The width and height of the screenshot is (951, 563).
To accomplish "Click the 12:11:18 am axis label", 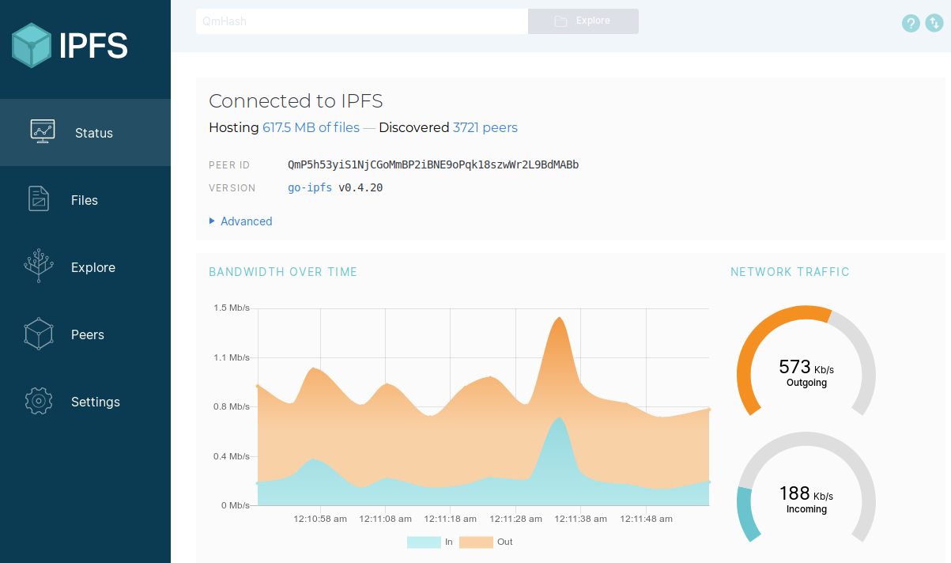I will click(x=450, y=519).
